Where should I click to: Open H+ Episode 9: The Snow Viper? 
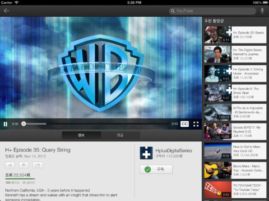[235, 93]
